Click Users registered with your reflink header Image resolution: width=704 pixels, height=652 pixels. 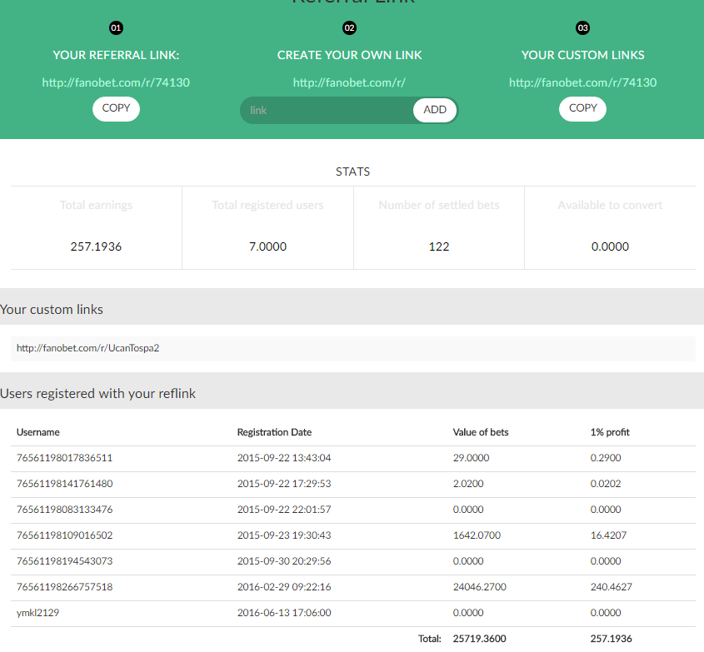[97, 394]
